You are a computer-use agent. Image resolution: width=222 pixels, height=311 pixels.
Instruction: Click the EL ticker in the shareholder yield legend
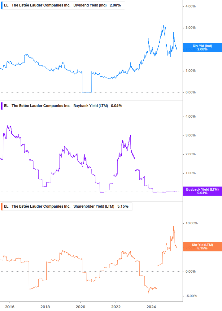[6, 206]
